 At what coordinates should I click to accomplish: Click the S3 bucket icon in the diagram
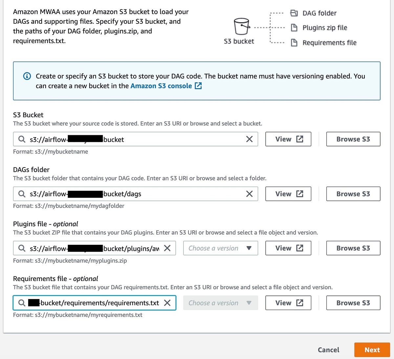[x=242, y=26]
